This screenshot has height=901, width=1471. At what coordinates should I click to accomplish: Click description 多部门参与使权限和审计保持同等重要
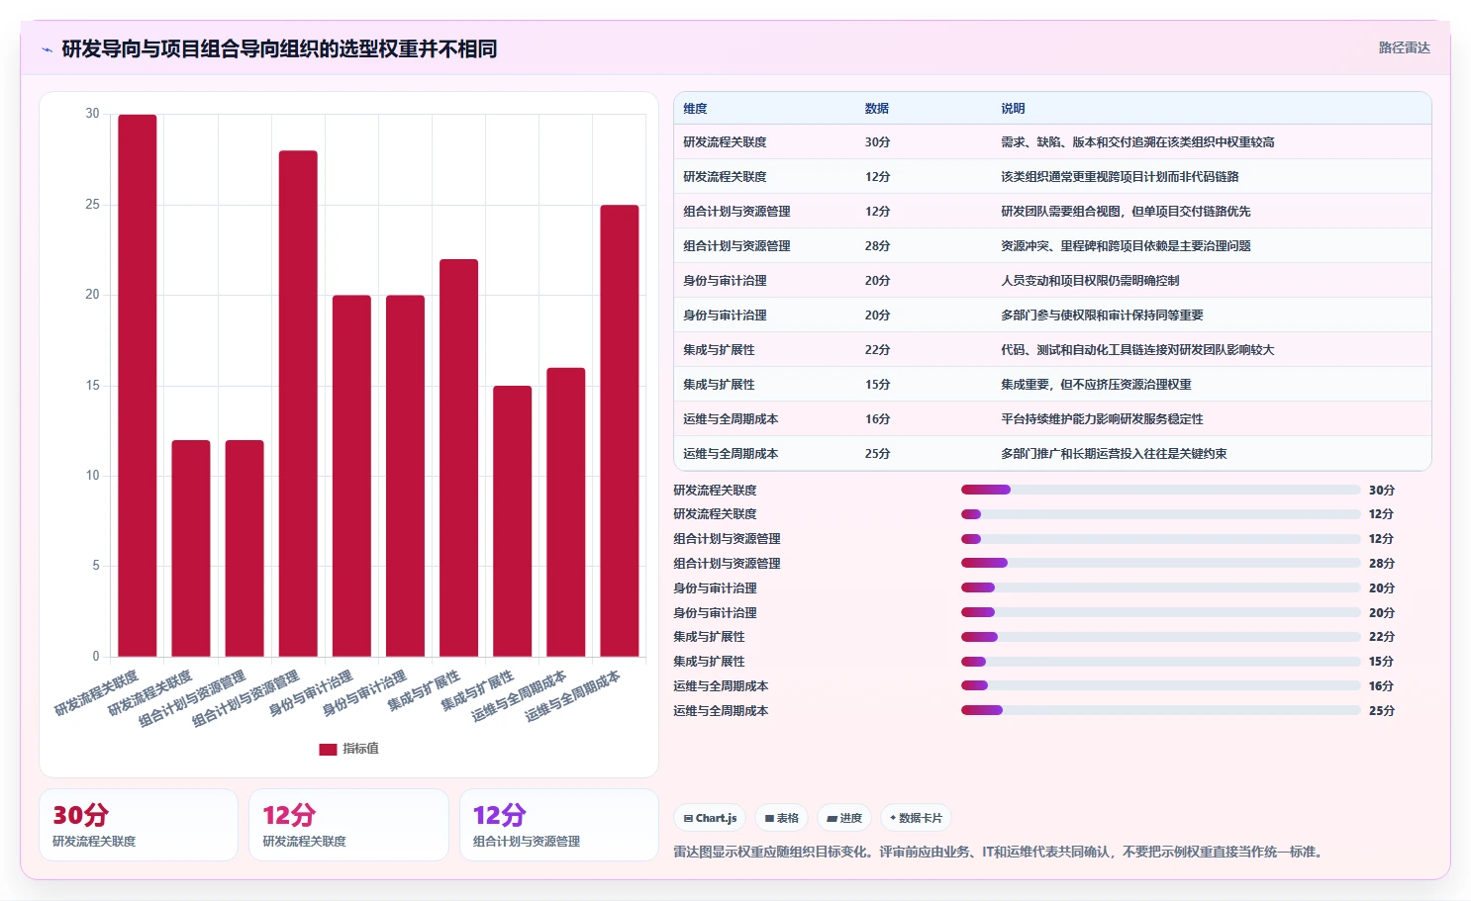coord(1102,315)
